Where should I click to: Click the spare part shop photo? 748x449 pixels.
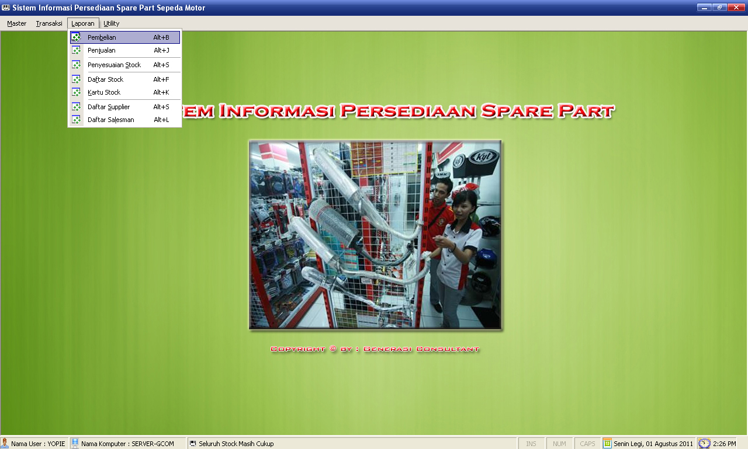(x=375, y=235)
